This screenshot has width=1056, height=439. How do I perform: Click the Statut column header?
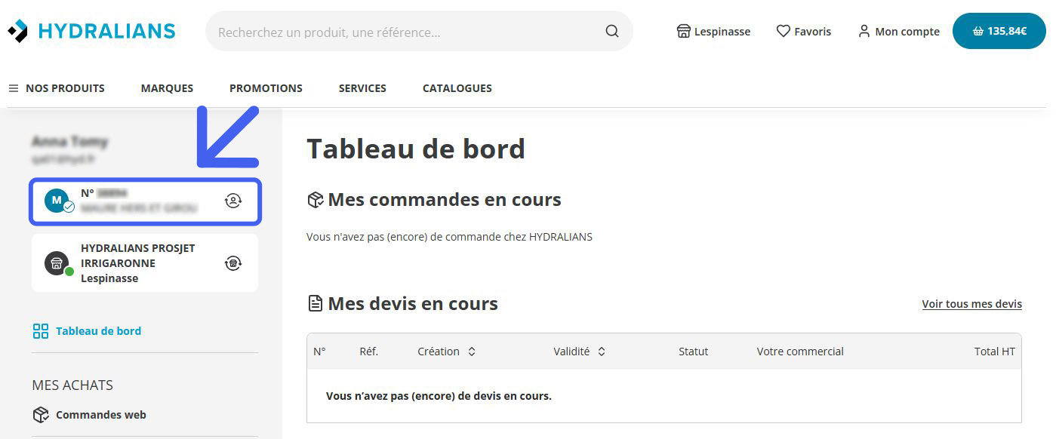[694, 352]
